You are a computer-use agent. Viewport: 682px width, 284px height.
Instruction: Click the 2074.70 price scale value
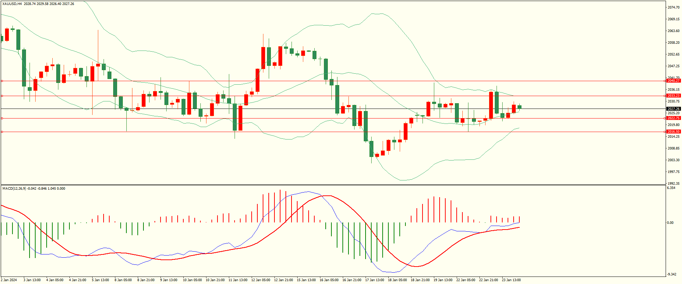tap(673, 7)
